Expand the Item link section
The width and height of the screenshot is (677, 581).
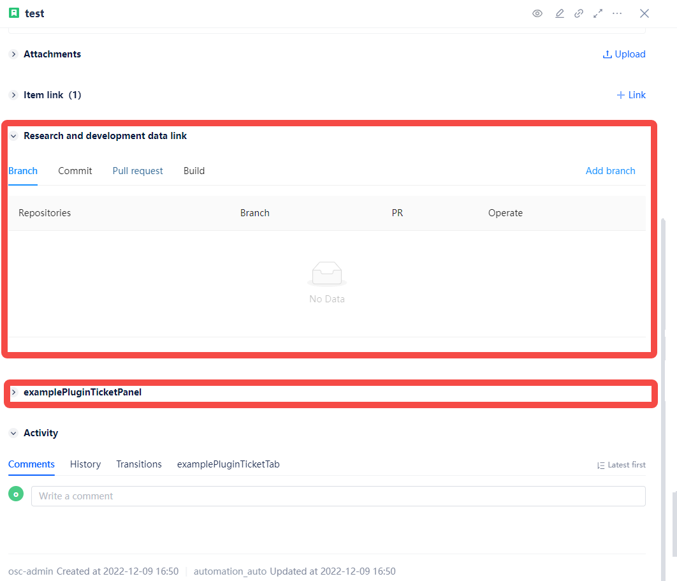[x=13, y=95]
